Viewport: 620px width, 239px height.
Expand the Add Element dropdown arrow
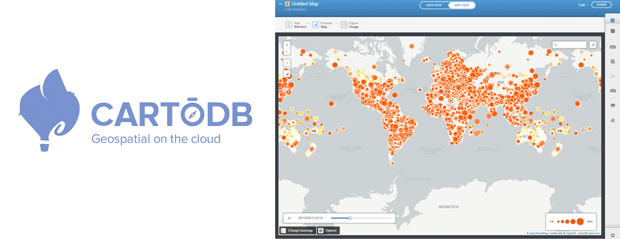[x=308, y=24]
